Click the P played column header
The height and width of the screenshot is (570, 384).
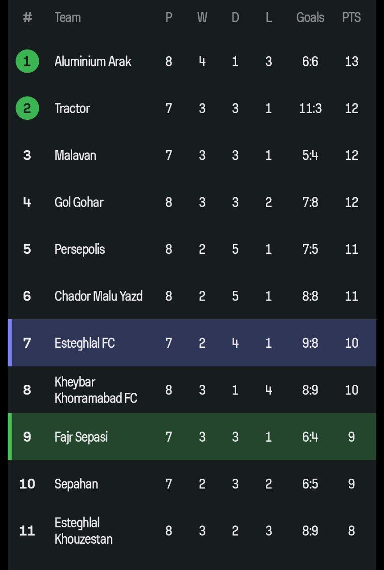point(169,17)
